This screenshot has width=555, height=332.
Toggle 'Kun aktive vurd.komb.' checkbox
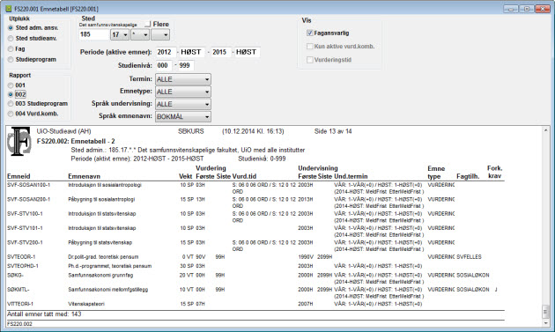click(x=310, y=47)
